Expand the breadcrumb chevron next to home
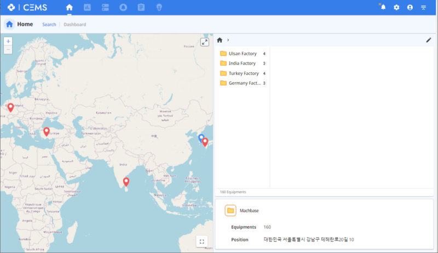Image resolution: width=438 pixels, height=253 pixels. (x=228, y=40)
